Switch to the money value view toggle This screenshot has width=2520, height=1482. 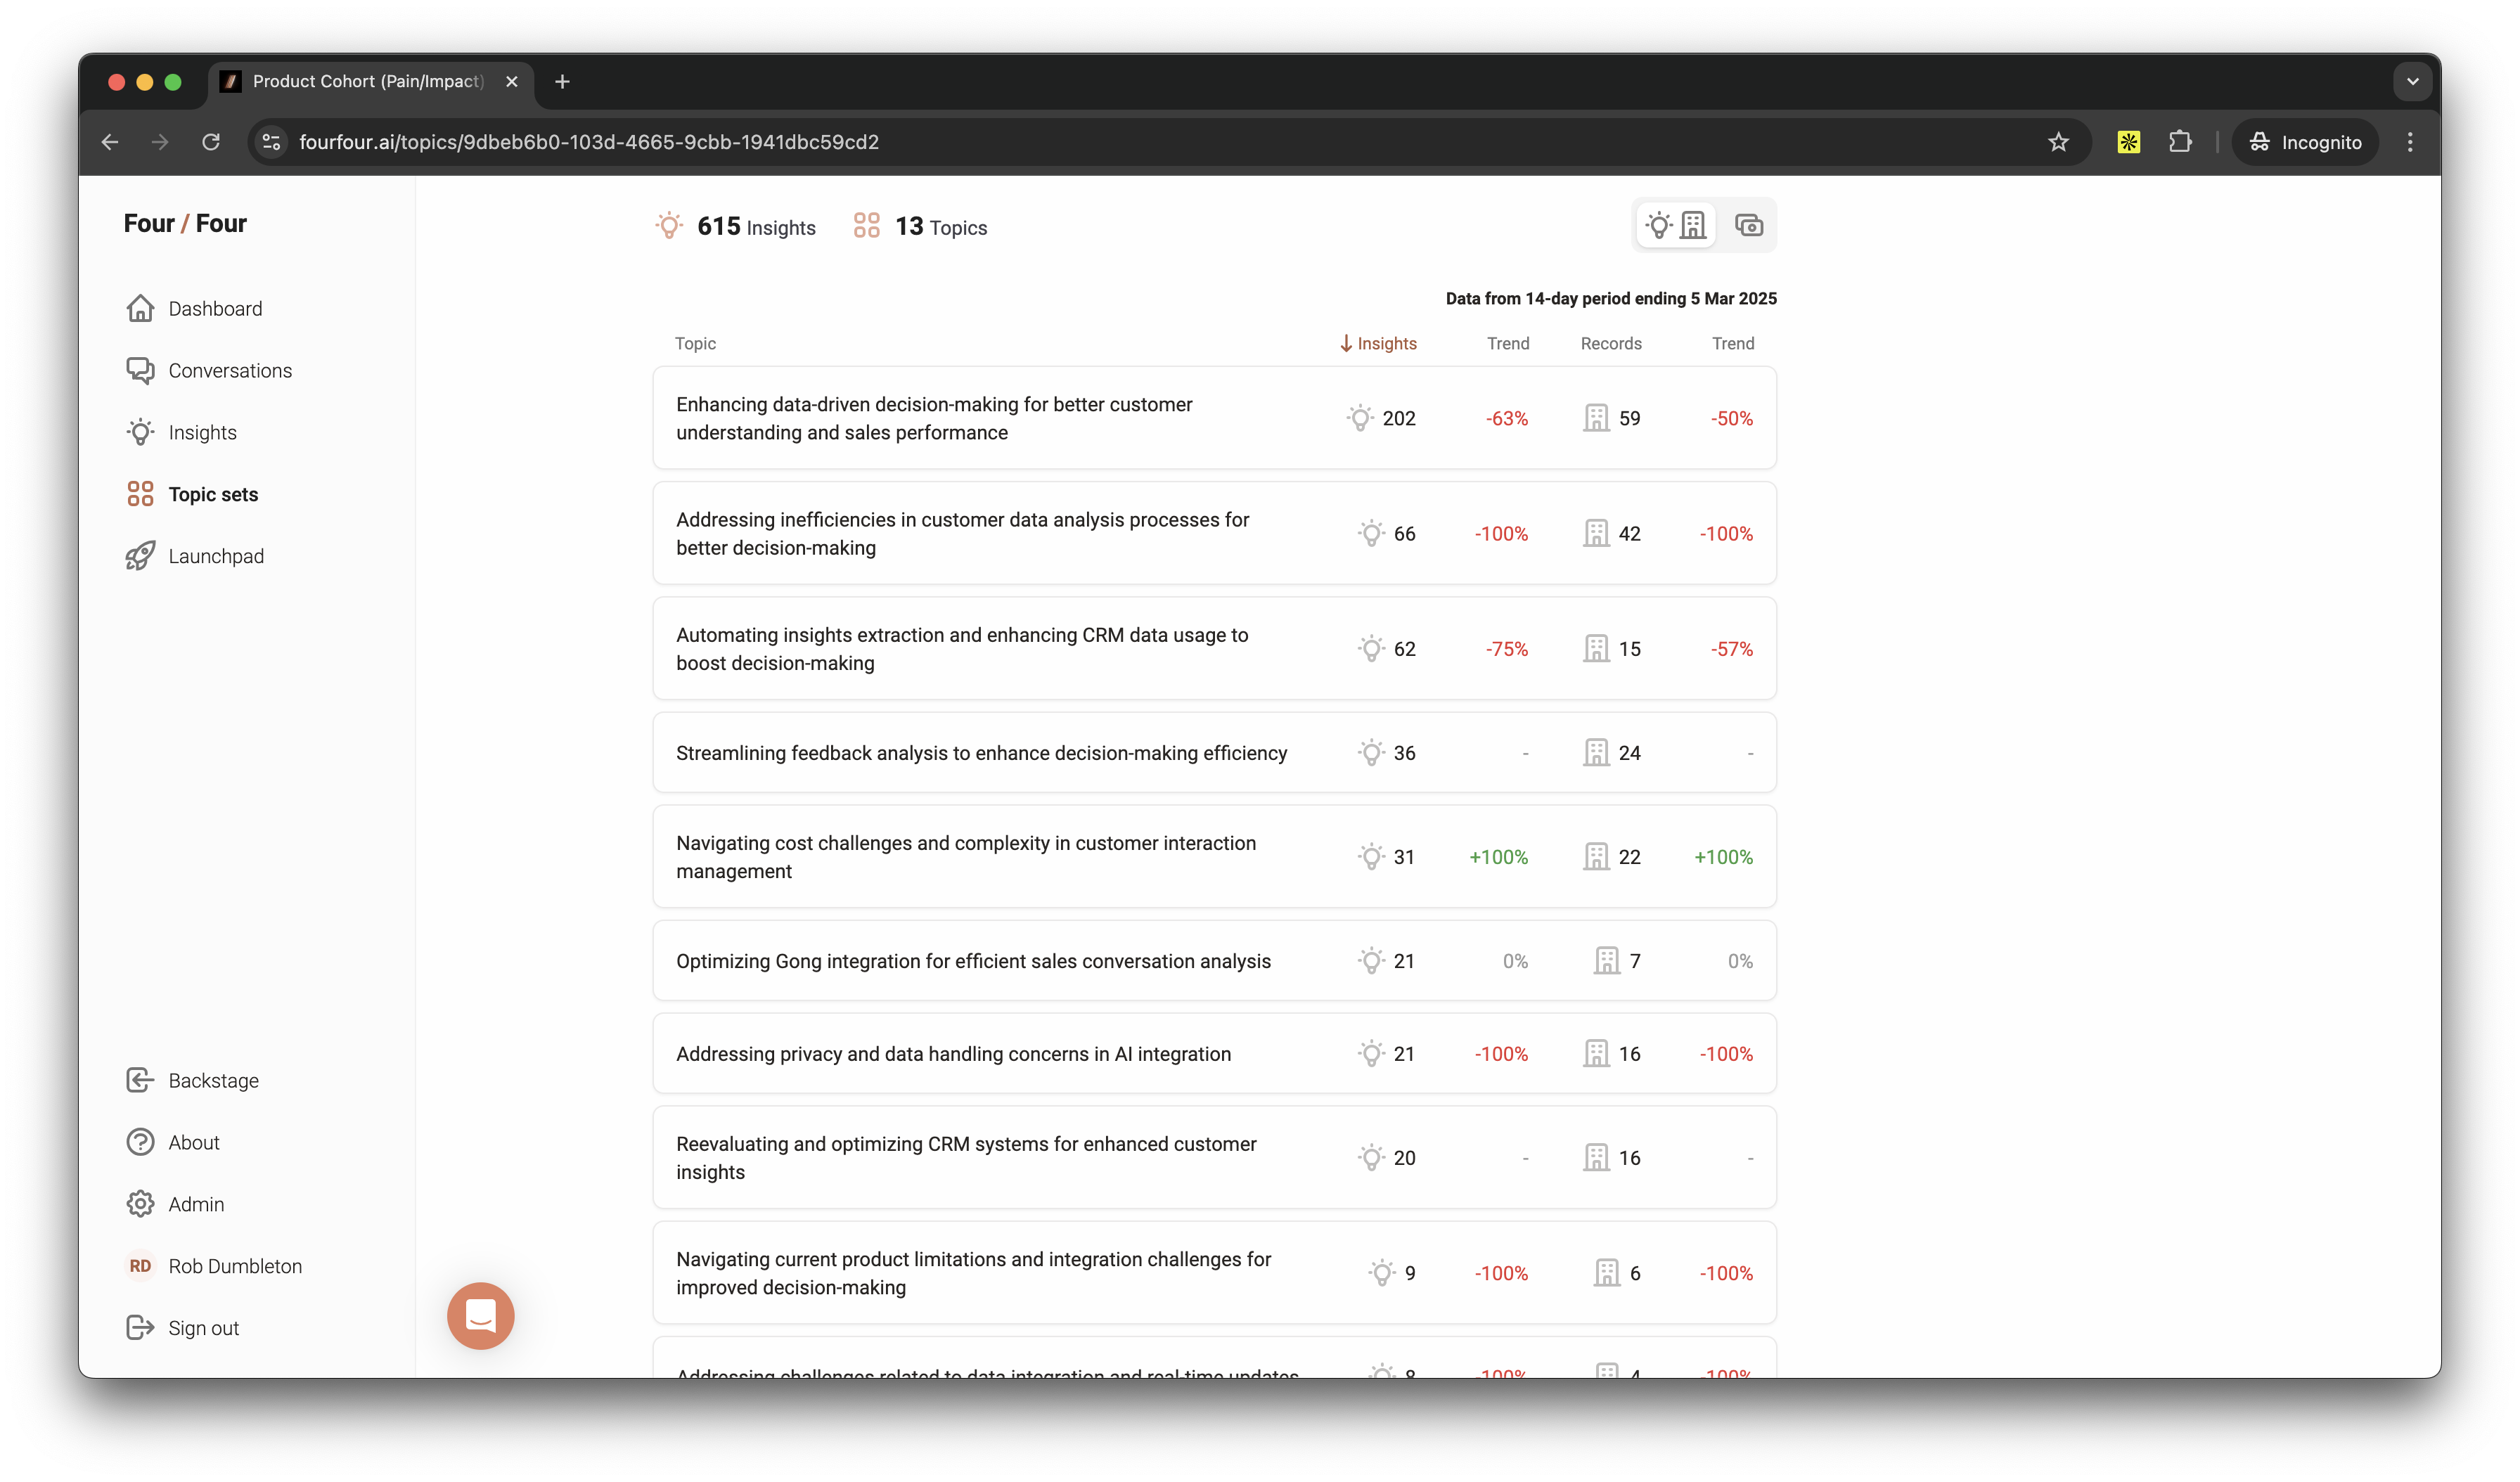(x=1748, y=226)
